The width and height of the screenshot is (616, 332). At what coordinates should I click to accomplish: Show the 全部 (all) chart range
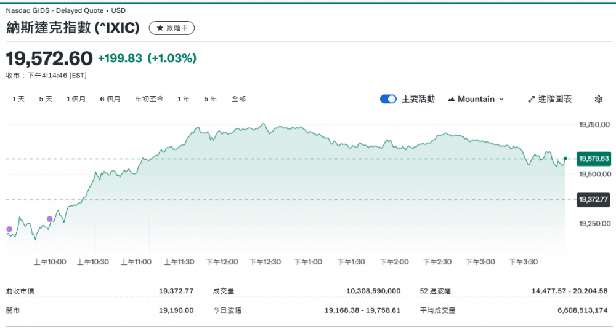(x=238, y=99)
